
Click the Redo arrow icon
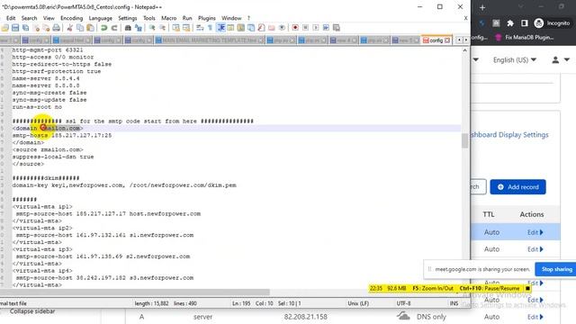(x=114, y=28)
